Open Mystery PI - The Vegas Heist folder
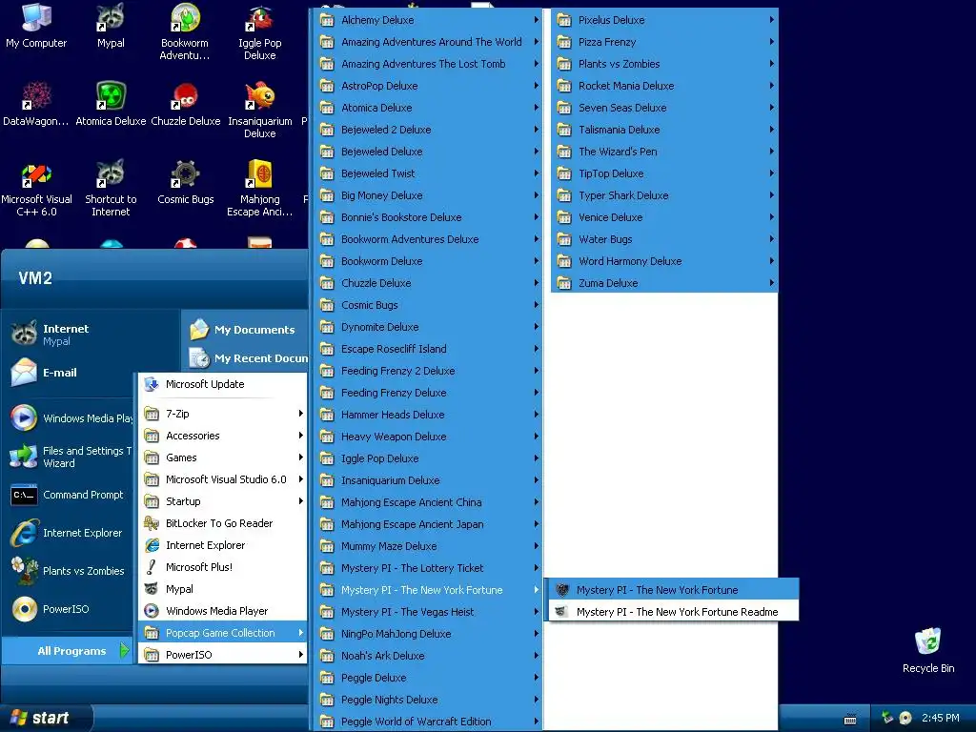Viewport: 976px width, 732px height. point(428,611)
